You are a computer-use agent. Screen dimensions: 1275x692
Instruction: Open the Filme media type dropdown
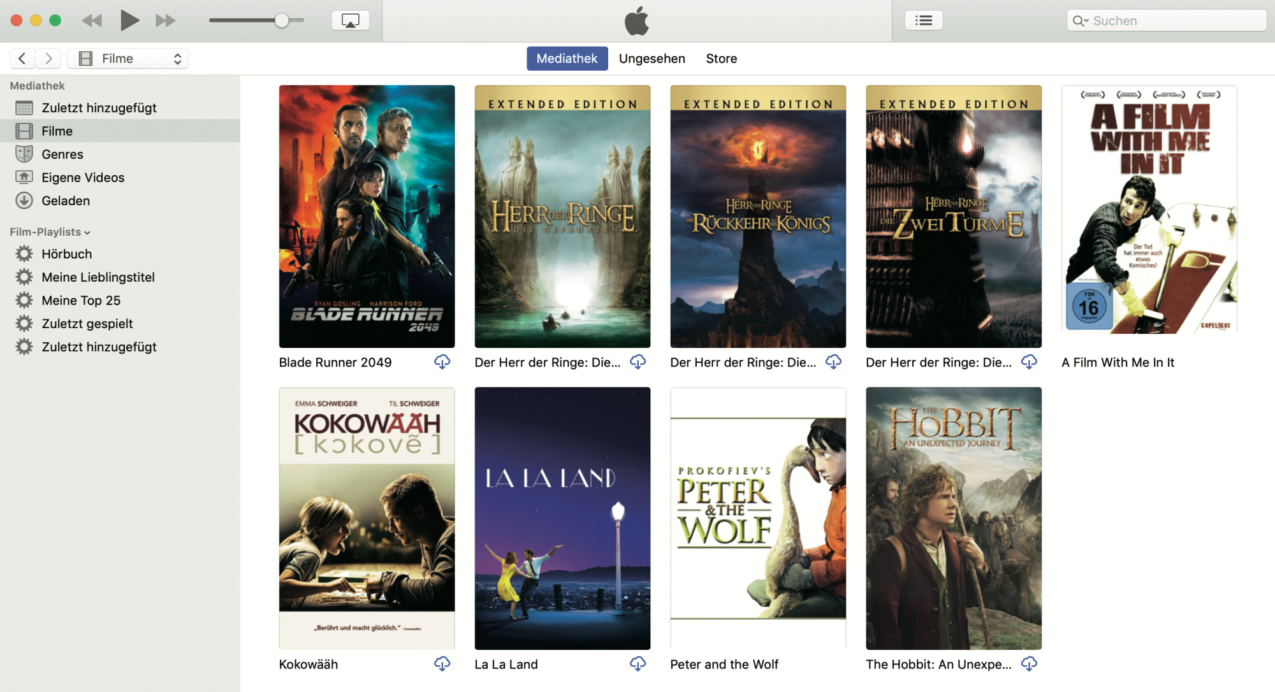(128, 59)
